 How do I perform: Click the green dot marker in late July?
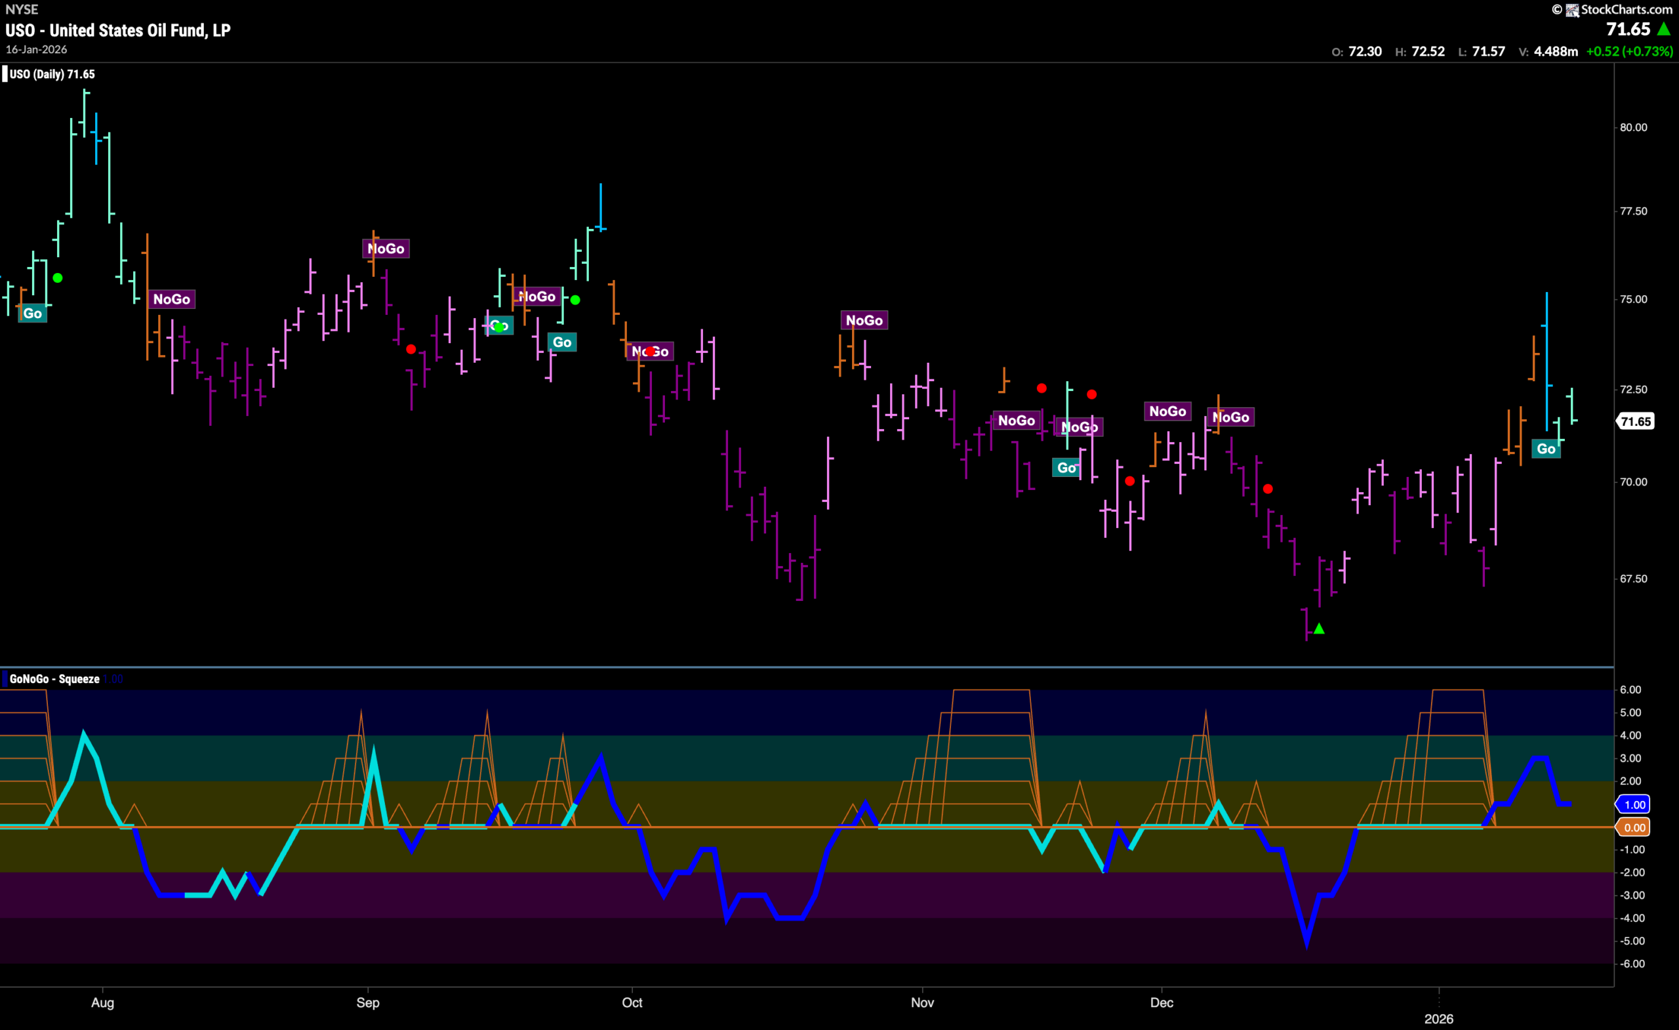pos(58,278)
